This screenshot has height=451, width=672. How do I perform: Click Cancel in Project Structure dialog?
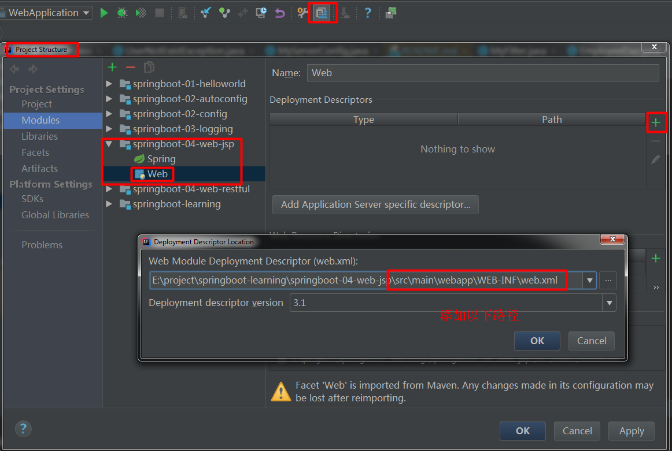pyautogui.click(x=577, y=431)
